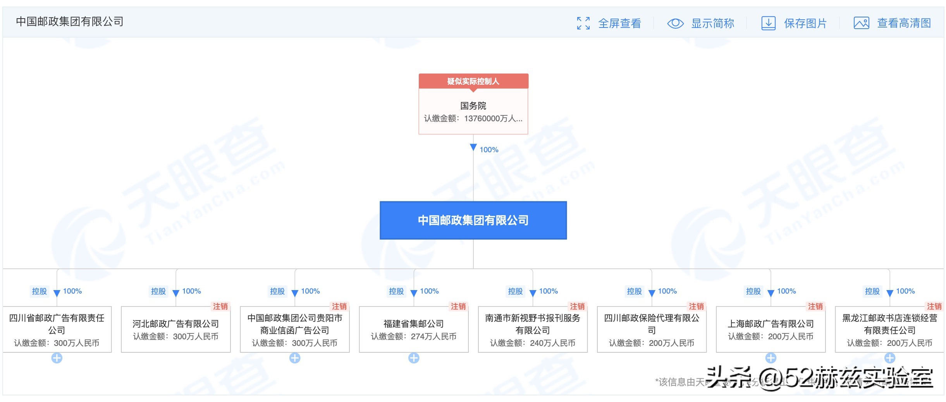946x402 pixels.
Task: Click the red 疑似实际控制人 tag
Action: (473, 82)
